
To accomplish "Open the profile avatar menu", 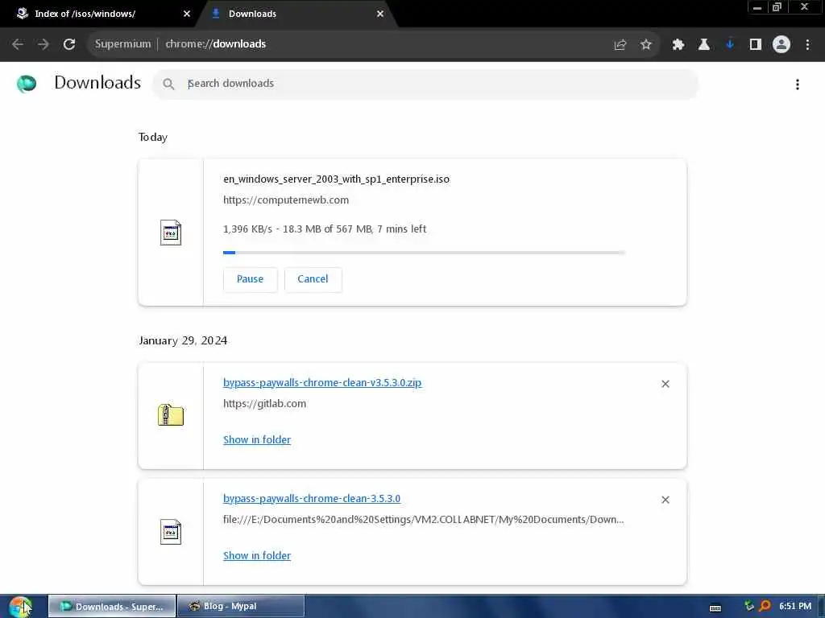I will pyautogui.click(x=781, y=45).
